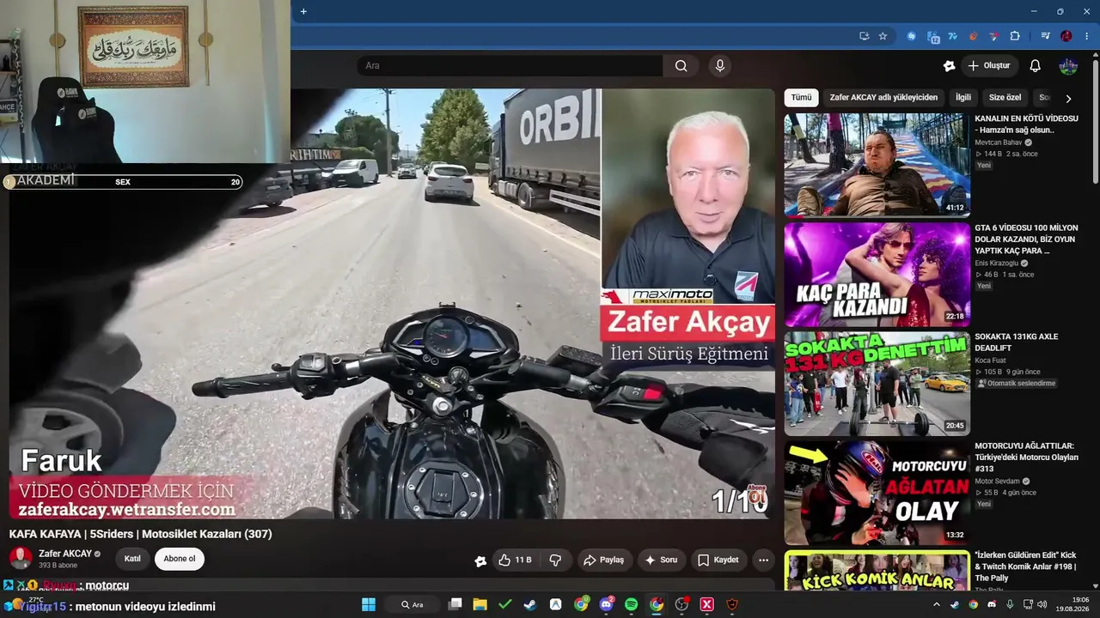Open the KAÇ PARA KAZANDI video thumbnail

click(877, 275)
